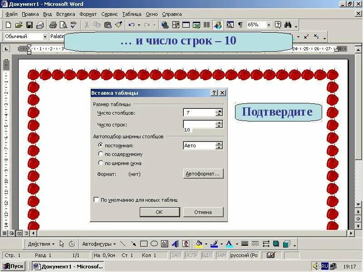Toggle the Drawing toolbar icon
This screenshot has height=272, width=363.
tap(218, 25)
